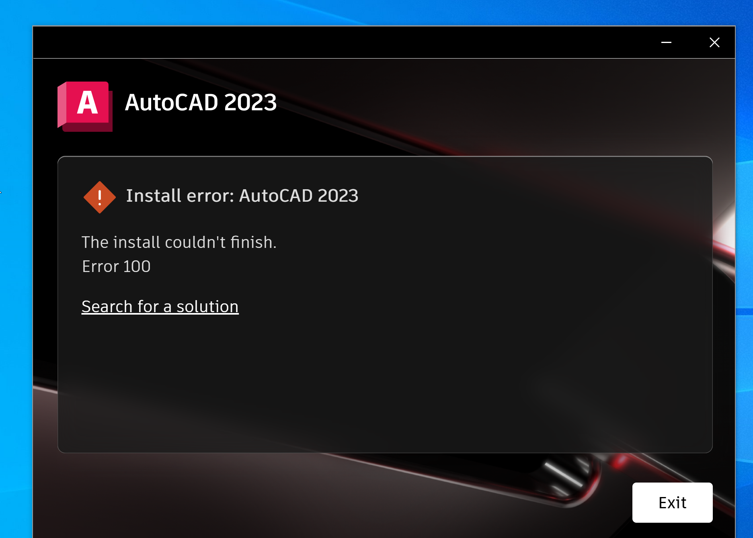This screenshot has width=753, height=538.
Task: Click the exclamation mark inside the warning diamond
Action: tap(100, 197)
